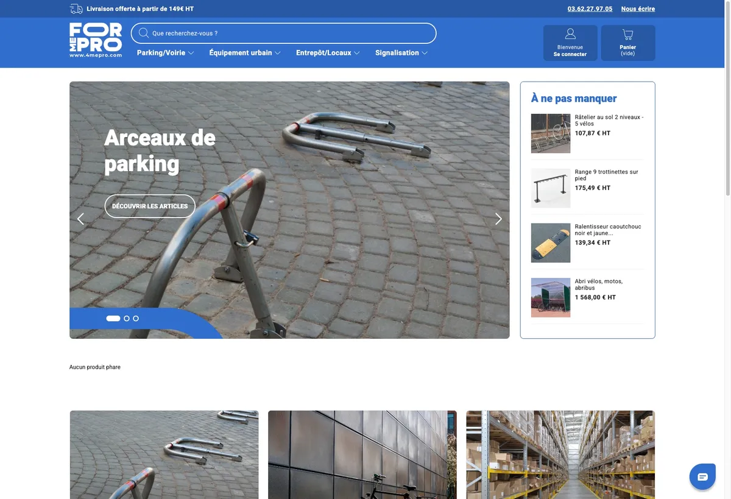The image size is (731, 499).
Task: Go to previous slide with left arrow
Action: (x=80, y=219)
